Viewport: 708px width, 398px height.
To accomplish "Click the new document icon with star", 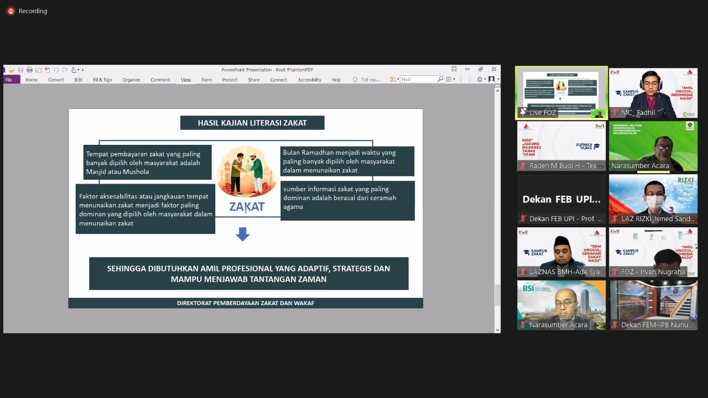I will tap(47, 70).
